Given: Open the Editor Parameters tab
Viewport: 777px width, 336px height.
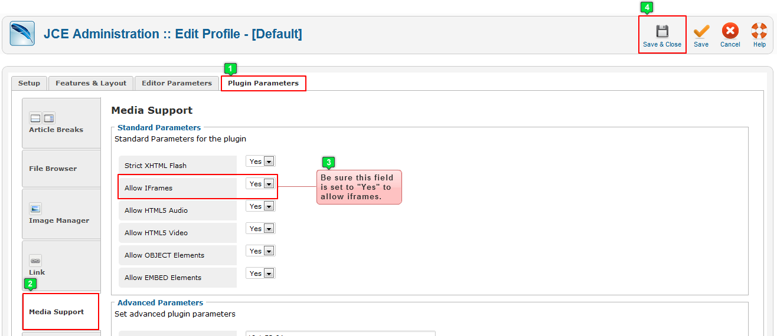Looking at the screenshot, I should click(x=177, y=83).
